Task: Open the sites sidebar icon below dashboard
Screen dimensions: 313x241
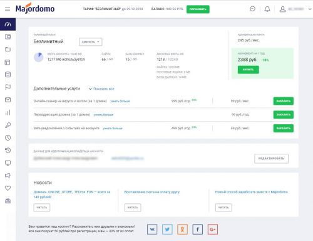Action: coord(8,37)
